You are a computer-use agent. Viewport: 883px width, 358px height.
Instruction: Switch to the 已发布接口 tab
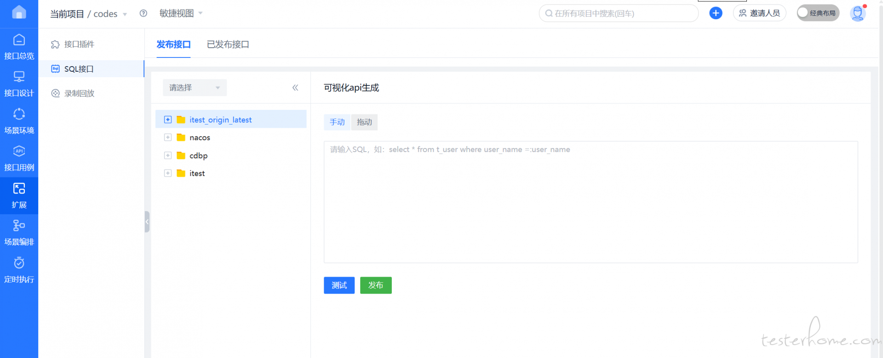point(228,45)
